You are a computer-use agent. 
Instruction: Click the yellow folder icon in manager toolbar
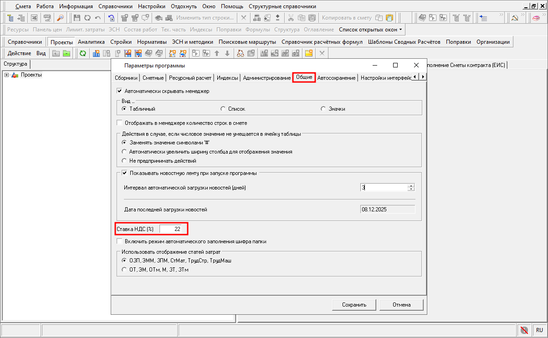(308, 53)
